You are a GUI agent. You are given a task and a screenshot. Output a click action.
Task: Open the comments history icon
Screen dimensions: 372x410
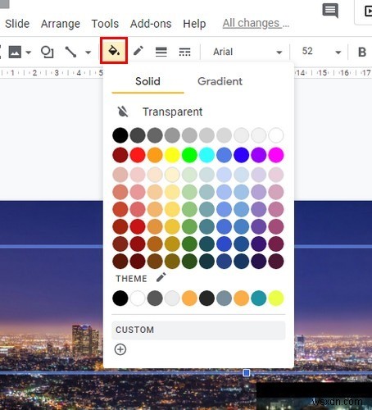330,11
